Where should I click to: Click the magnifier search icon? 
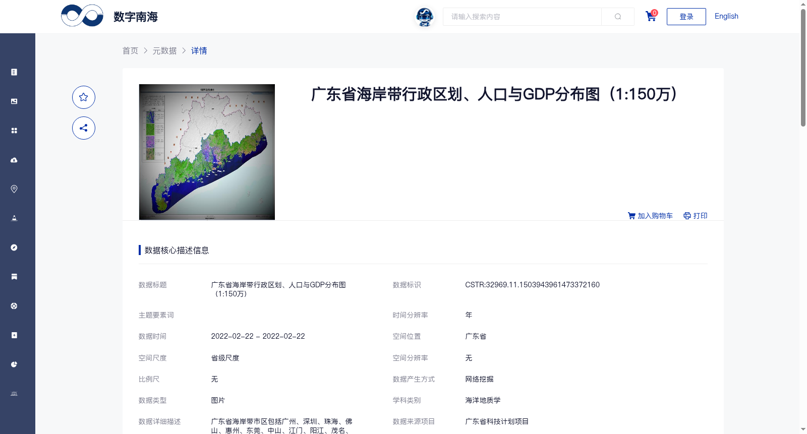click(618, 17)
